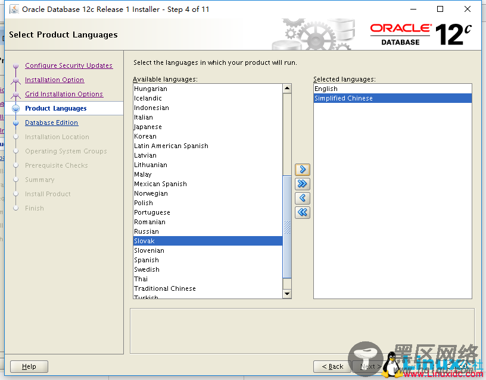Open Grid Installation Options step

pyautogui.click(x=64, y=94)
